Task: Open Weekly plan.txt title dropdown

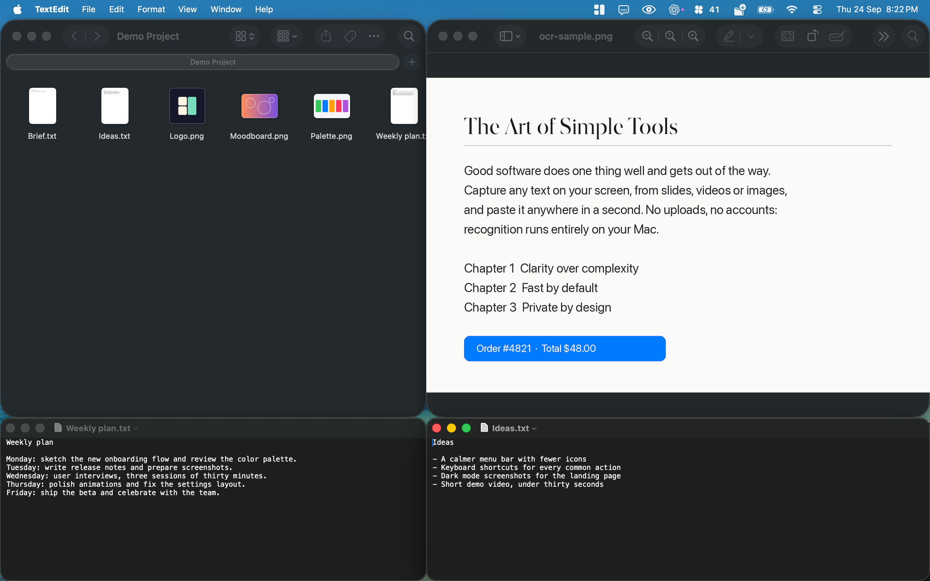Action: tap(136, 428)
